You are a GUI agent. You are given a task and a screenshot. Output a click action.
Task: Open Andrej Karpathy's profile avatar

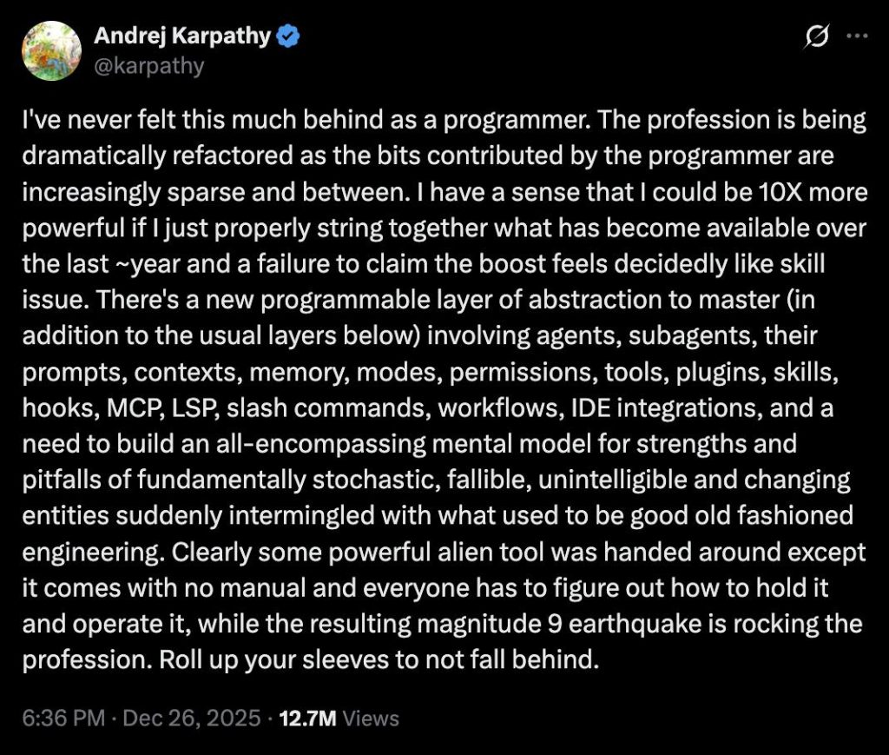(52, 50)
